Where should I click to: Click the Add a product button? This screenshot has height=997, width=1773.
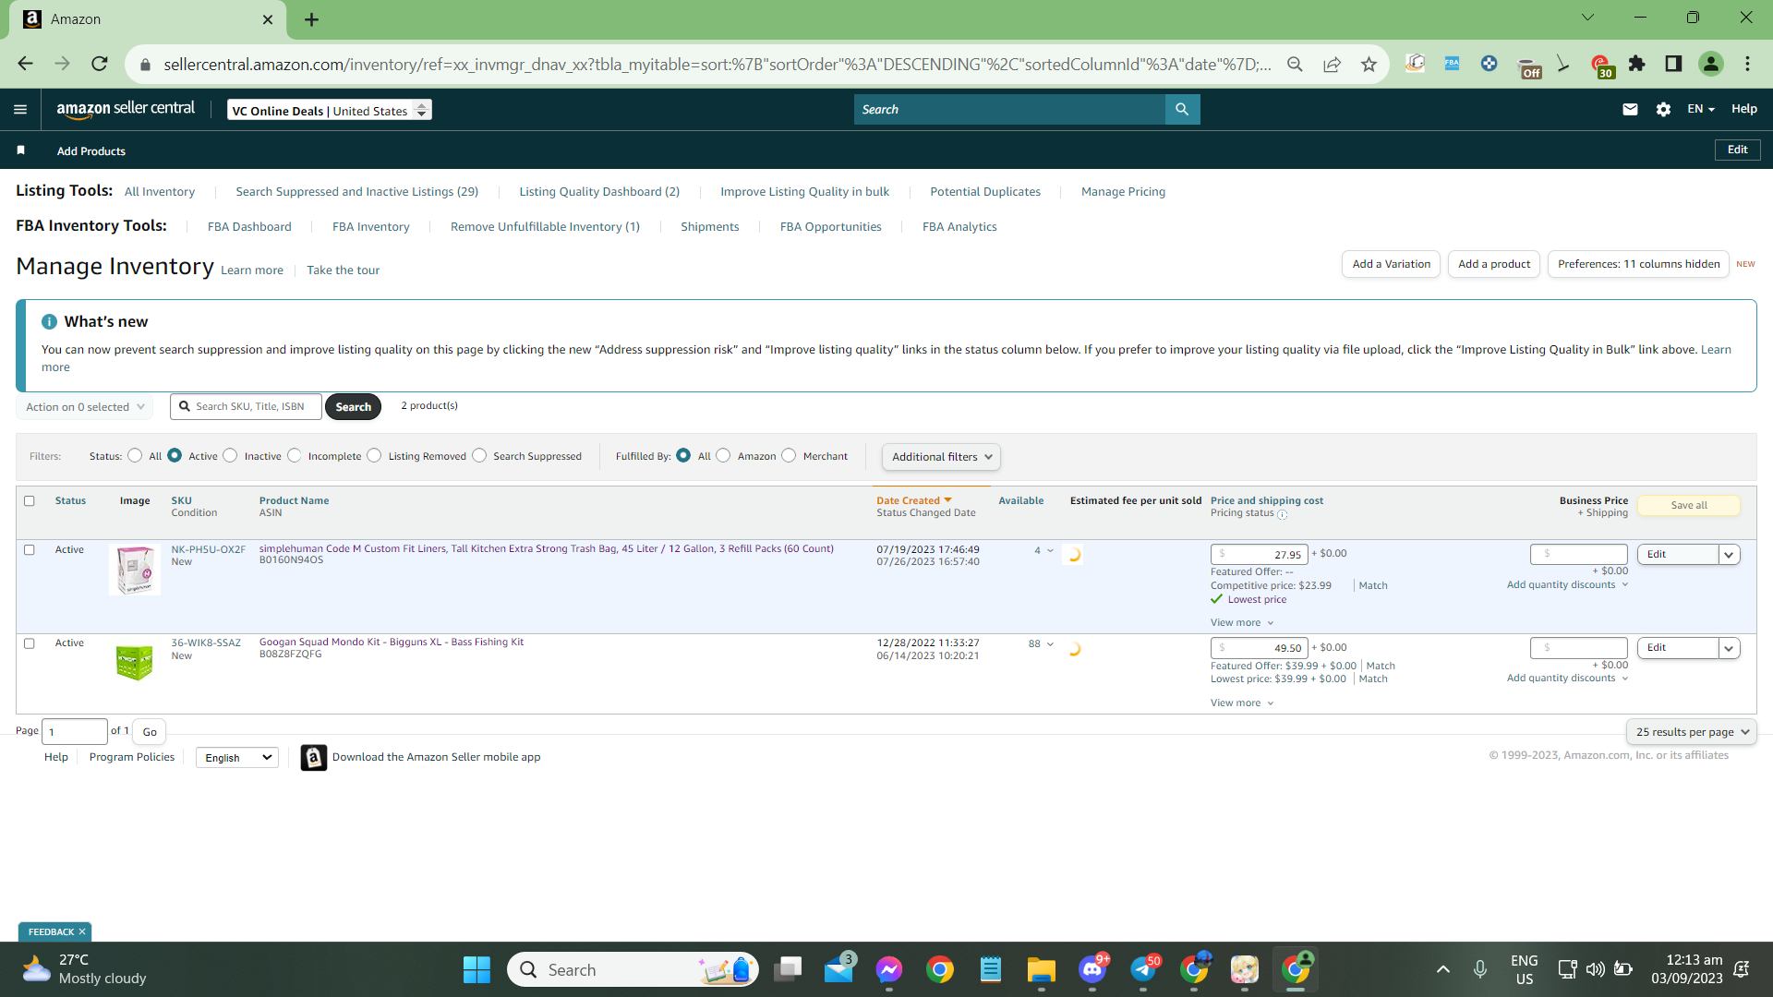click(1494, 264)
